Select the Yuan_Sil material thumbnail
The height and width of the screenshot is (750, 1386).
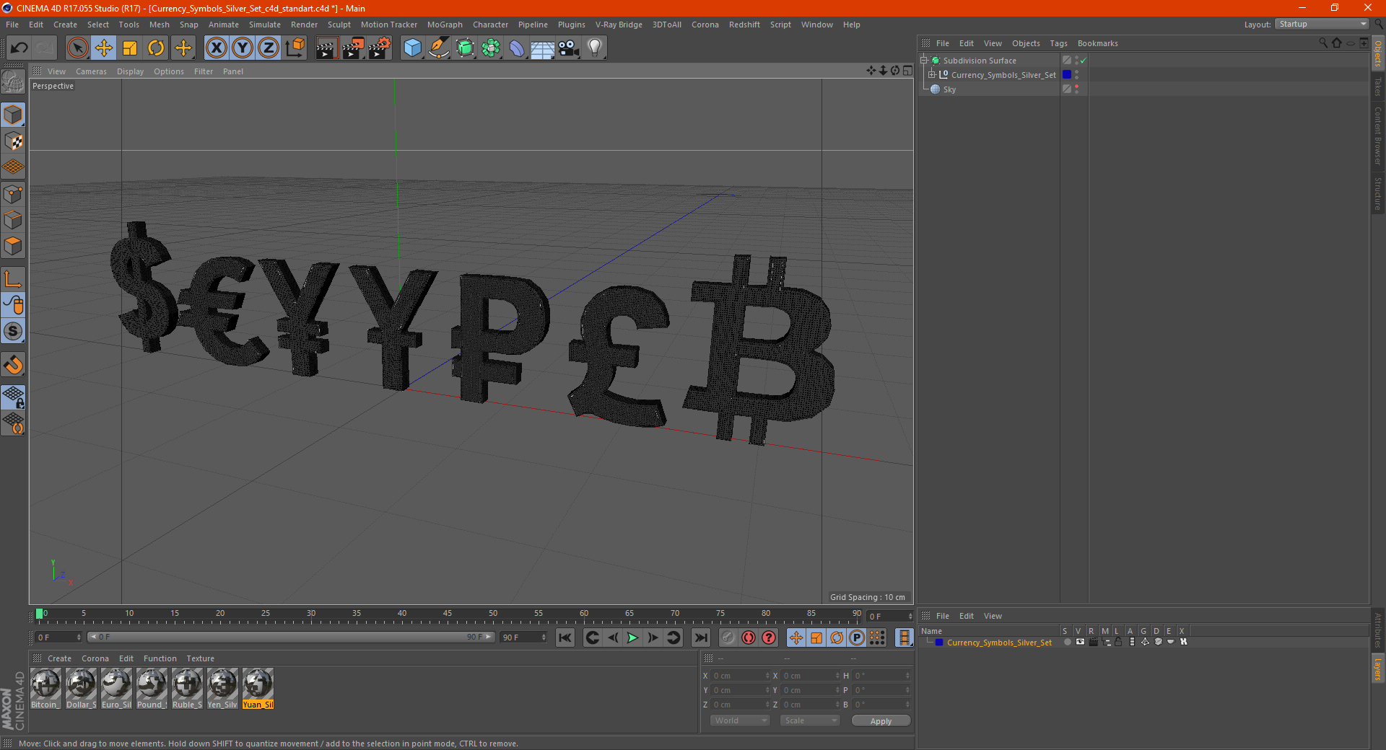258,689
